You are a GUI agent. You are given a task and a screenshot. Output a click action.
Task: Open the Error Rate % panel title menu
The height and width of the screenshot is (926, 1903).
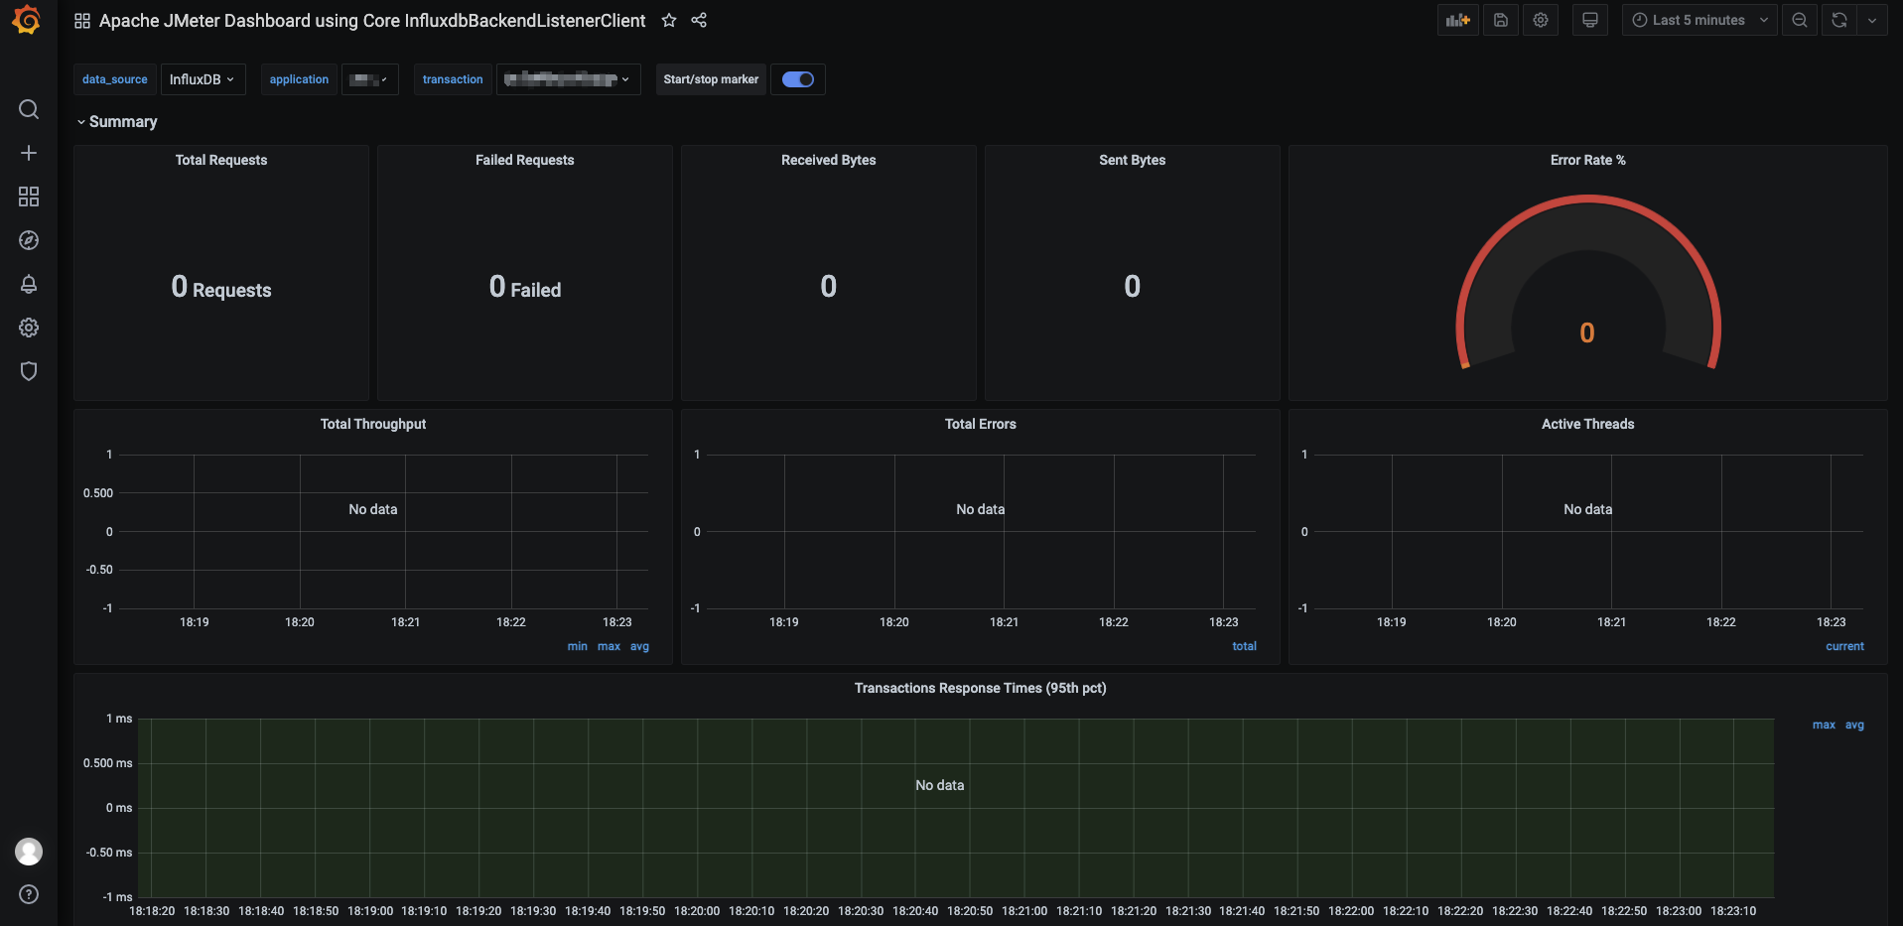1588,160
